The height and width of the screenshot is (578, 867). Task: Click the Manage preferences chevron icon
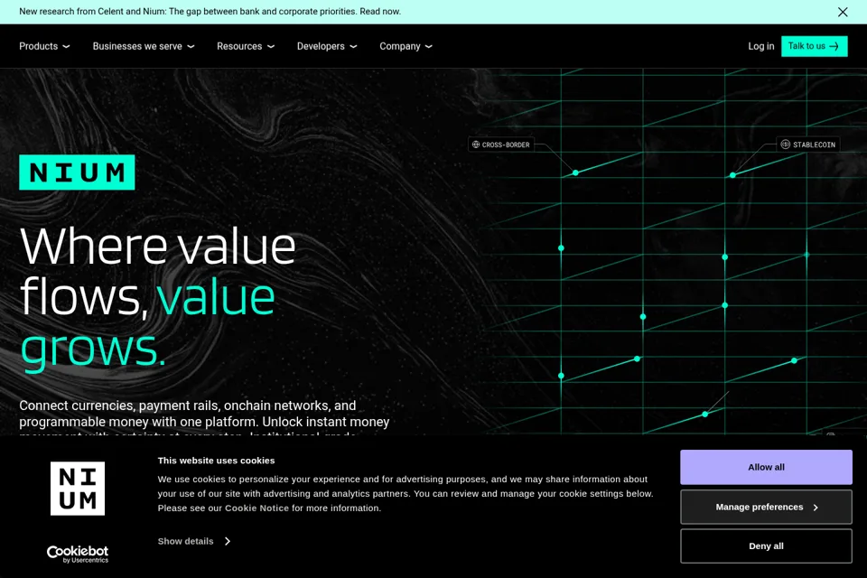coord(816,508)
